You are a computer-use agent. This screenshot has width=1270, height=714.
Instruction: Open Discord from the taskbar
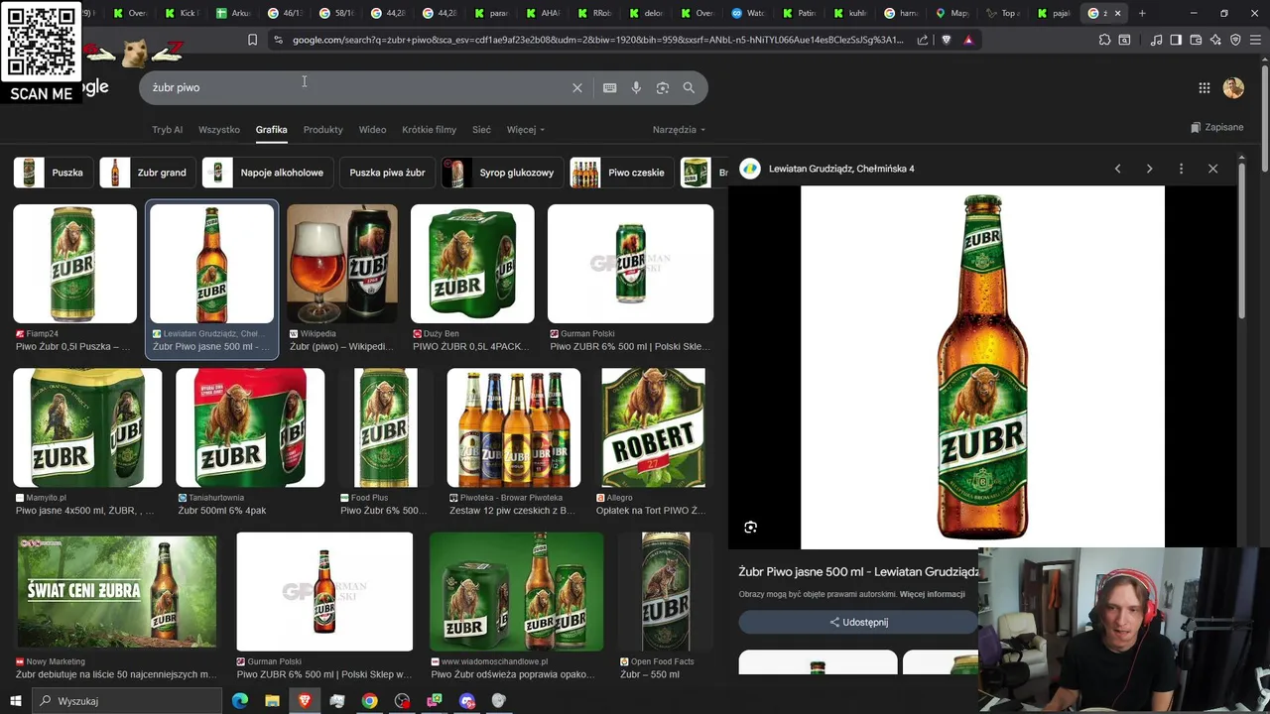pyautogui.click(x=467, y=701)
